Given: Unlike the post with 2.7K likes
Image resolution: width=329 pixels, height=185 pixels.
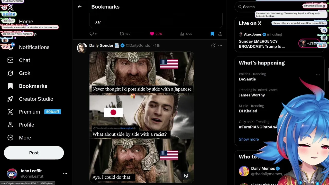Looking at the screenshot, I should coord(156,34).
